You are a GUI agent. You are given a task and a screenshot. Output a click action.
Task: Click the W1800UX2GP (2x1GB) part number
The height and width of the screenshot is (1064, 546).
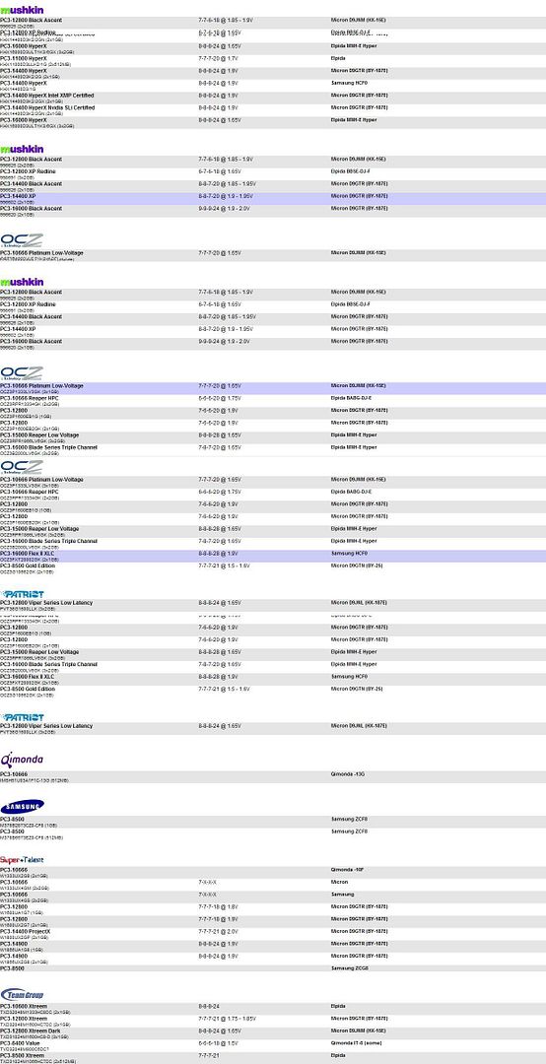click(24, 937)
